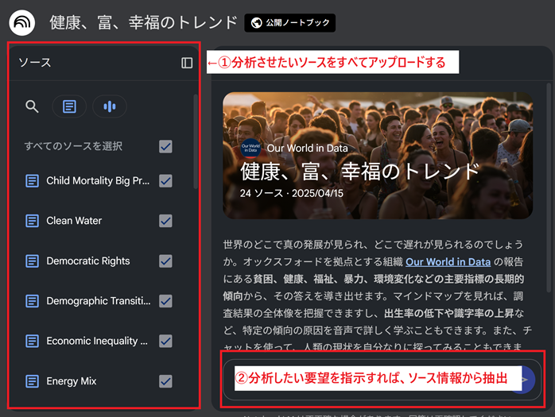Open the Child Mortality Big Pr... source
This screenshot has width=555, height=417.
coord(98,181)
